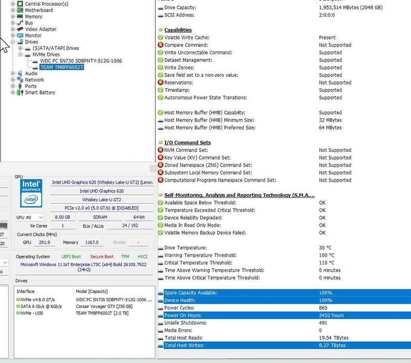This screenshot has width=411, height=363.
Task: Click the Audio speaker icon
Action: click(x=20, y=73)
